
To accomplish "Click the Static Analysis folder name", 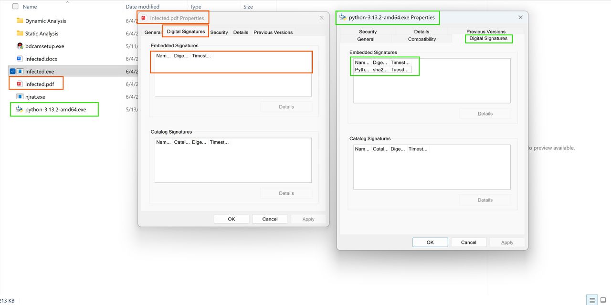I will (x=42, y=33).
